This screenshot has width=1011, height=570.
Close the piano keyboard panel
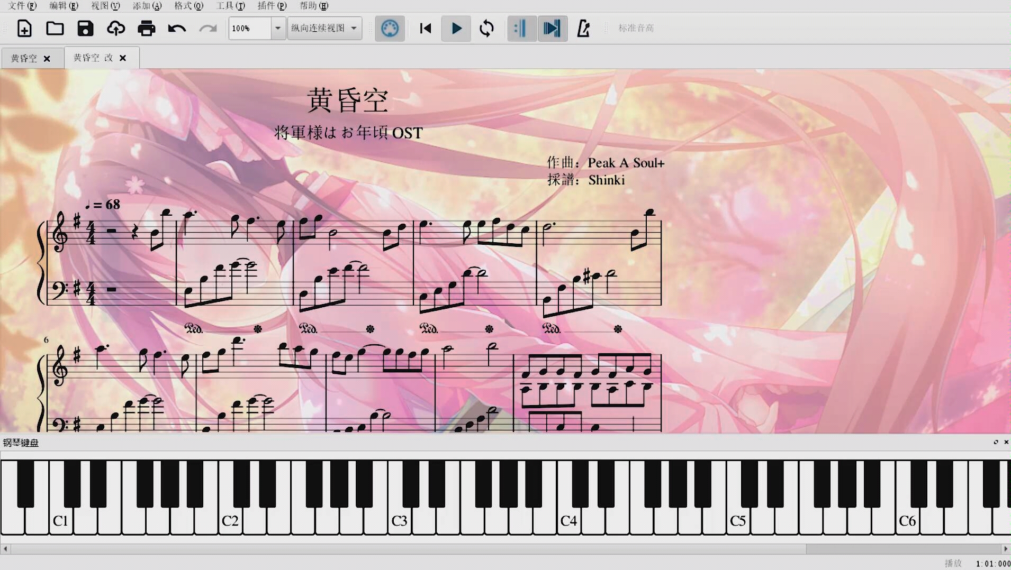1006,442
